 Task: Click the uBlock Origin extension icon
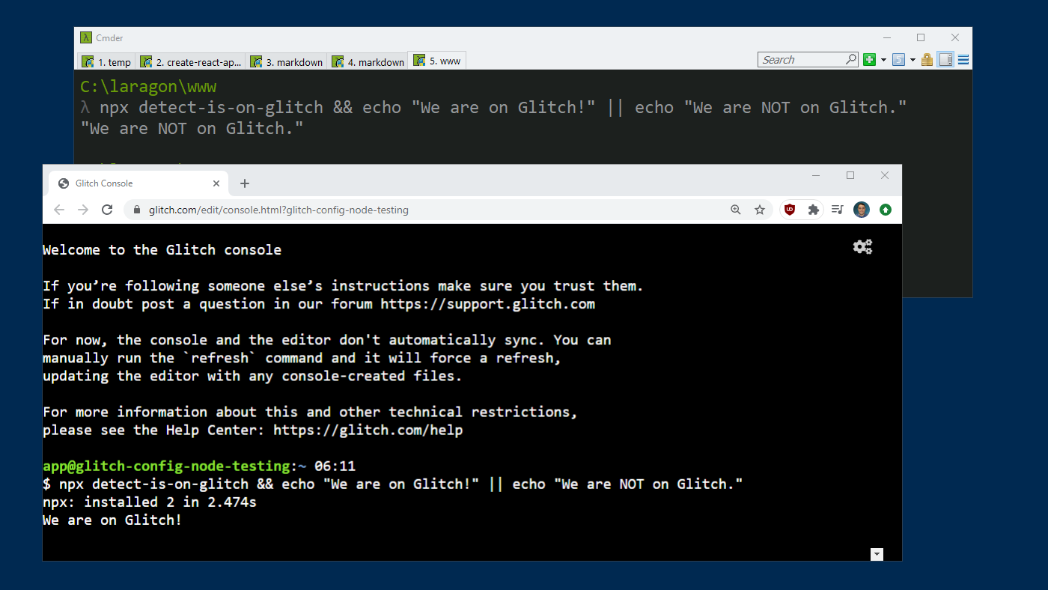pyautogui.click(x=790, y=210)
